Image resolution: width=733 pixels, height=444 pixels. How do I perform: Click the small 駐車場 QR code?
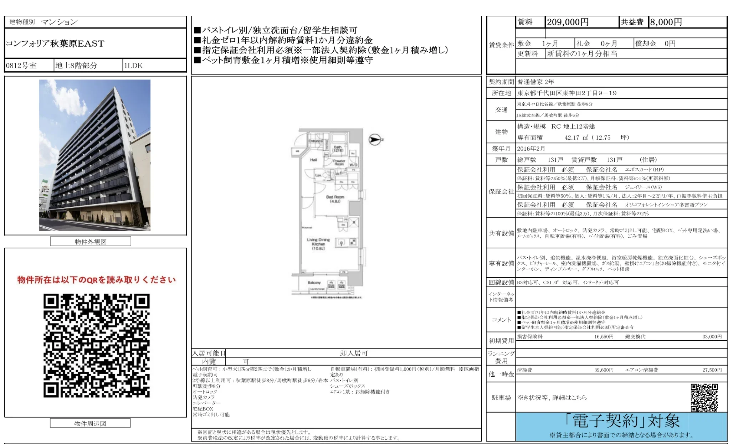(x=705, y=397)
